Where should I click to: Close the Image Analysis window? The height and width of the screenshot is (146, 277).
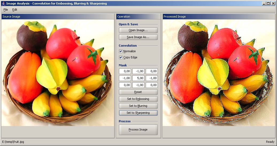click(273, 3)
